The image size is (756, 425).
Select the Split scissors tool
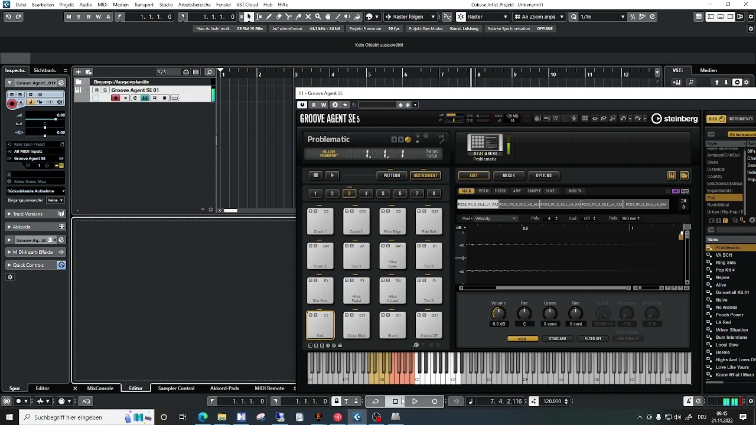(288, 17)
